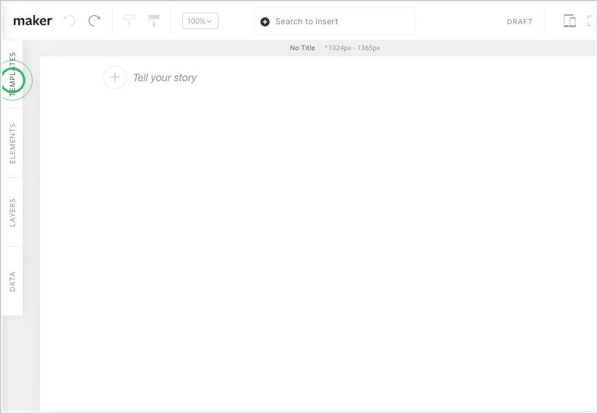Click the maker logo
The image size is (598, 414).
pos(32,21)
